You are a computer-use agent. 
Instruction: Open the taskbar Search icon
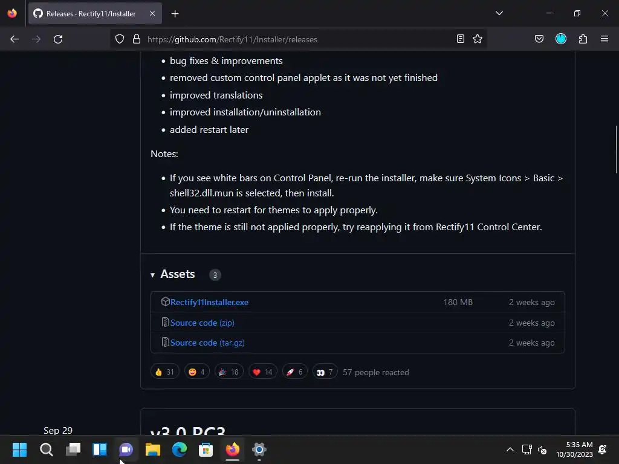click(46, 449)
